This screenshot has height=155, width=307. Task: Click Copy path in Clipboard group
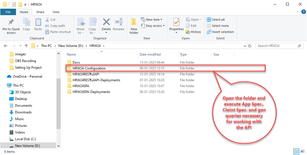click(x=55, y=26)
